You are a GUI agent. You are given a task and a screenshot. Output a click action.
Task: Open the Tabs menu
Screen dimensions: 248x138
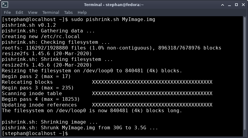click(x=68, y=12)
